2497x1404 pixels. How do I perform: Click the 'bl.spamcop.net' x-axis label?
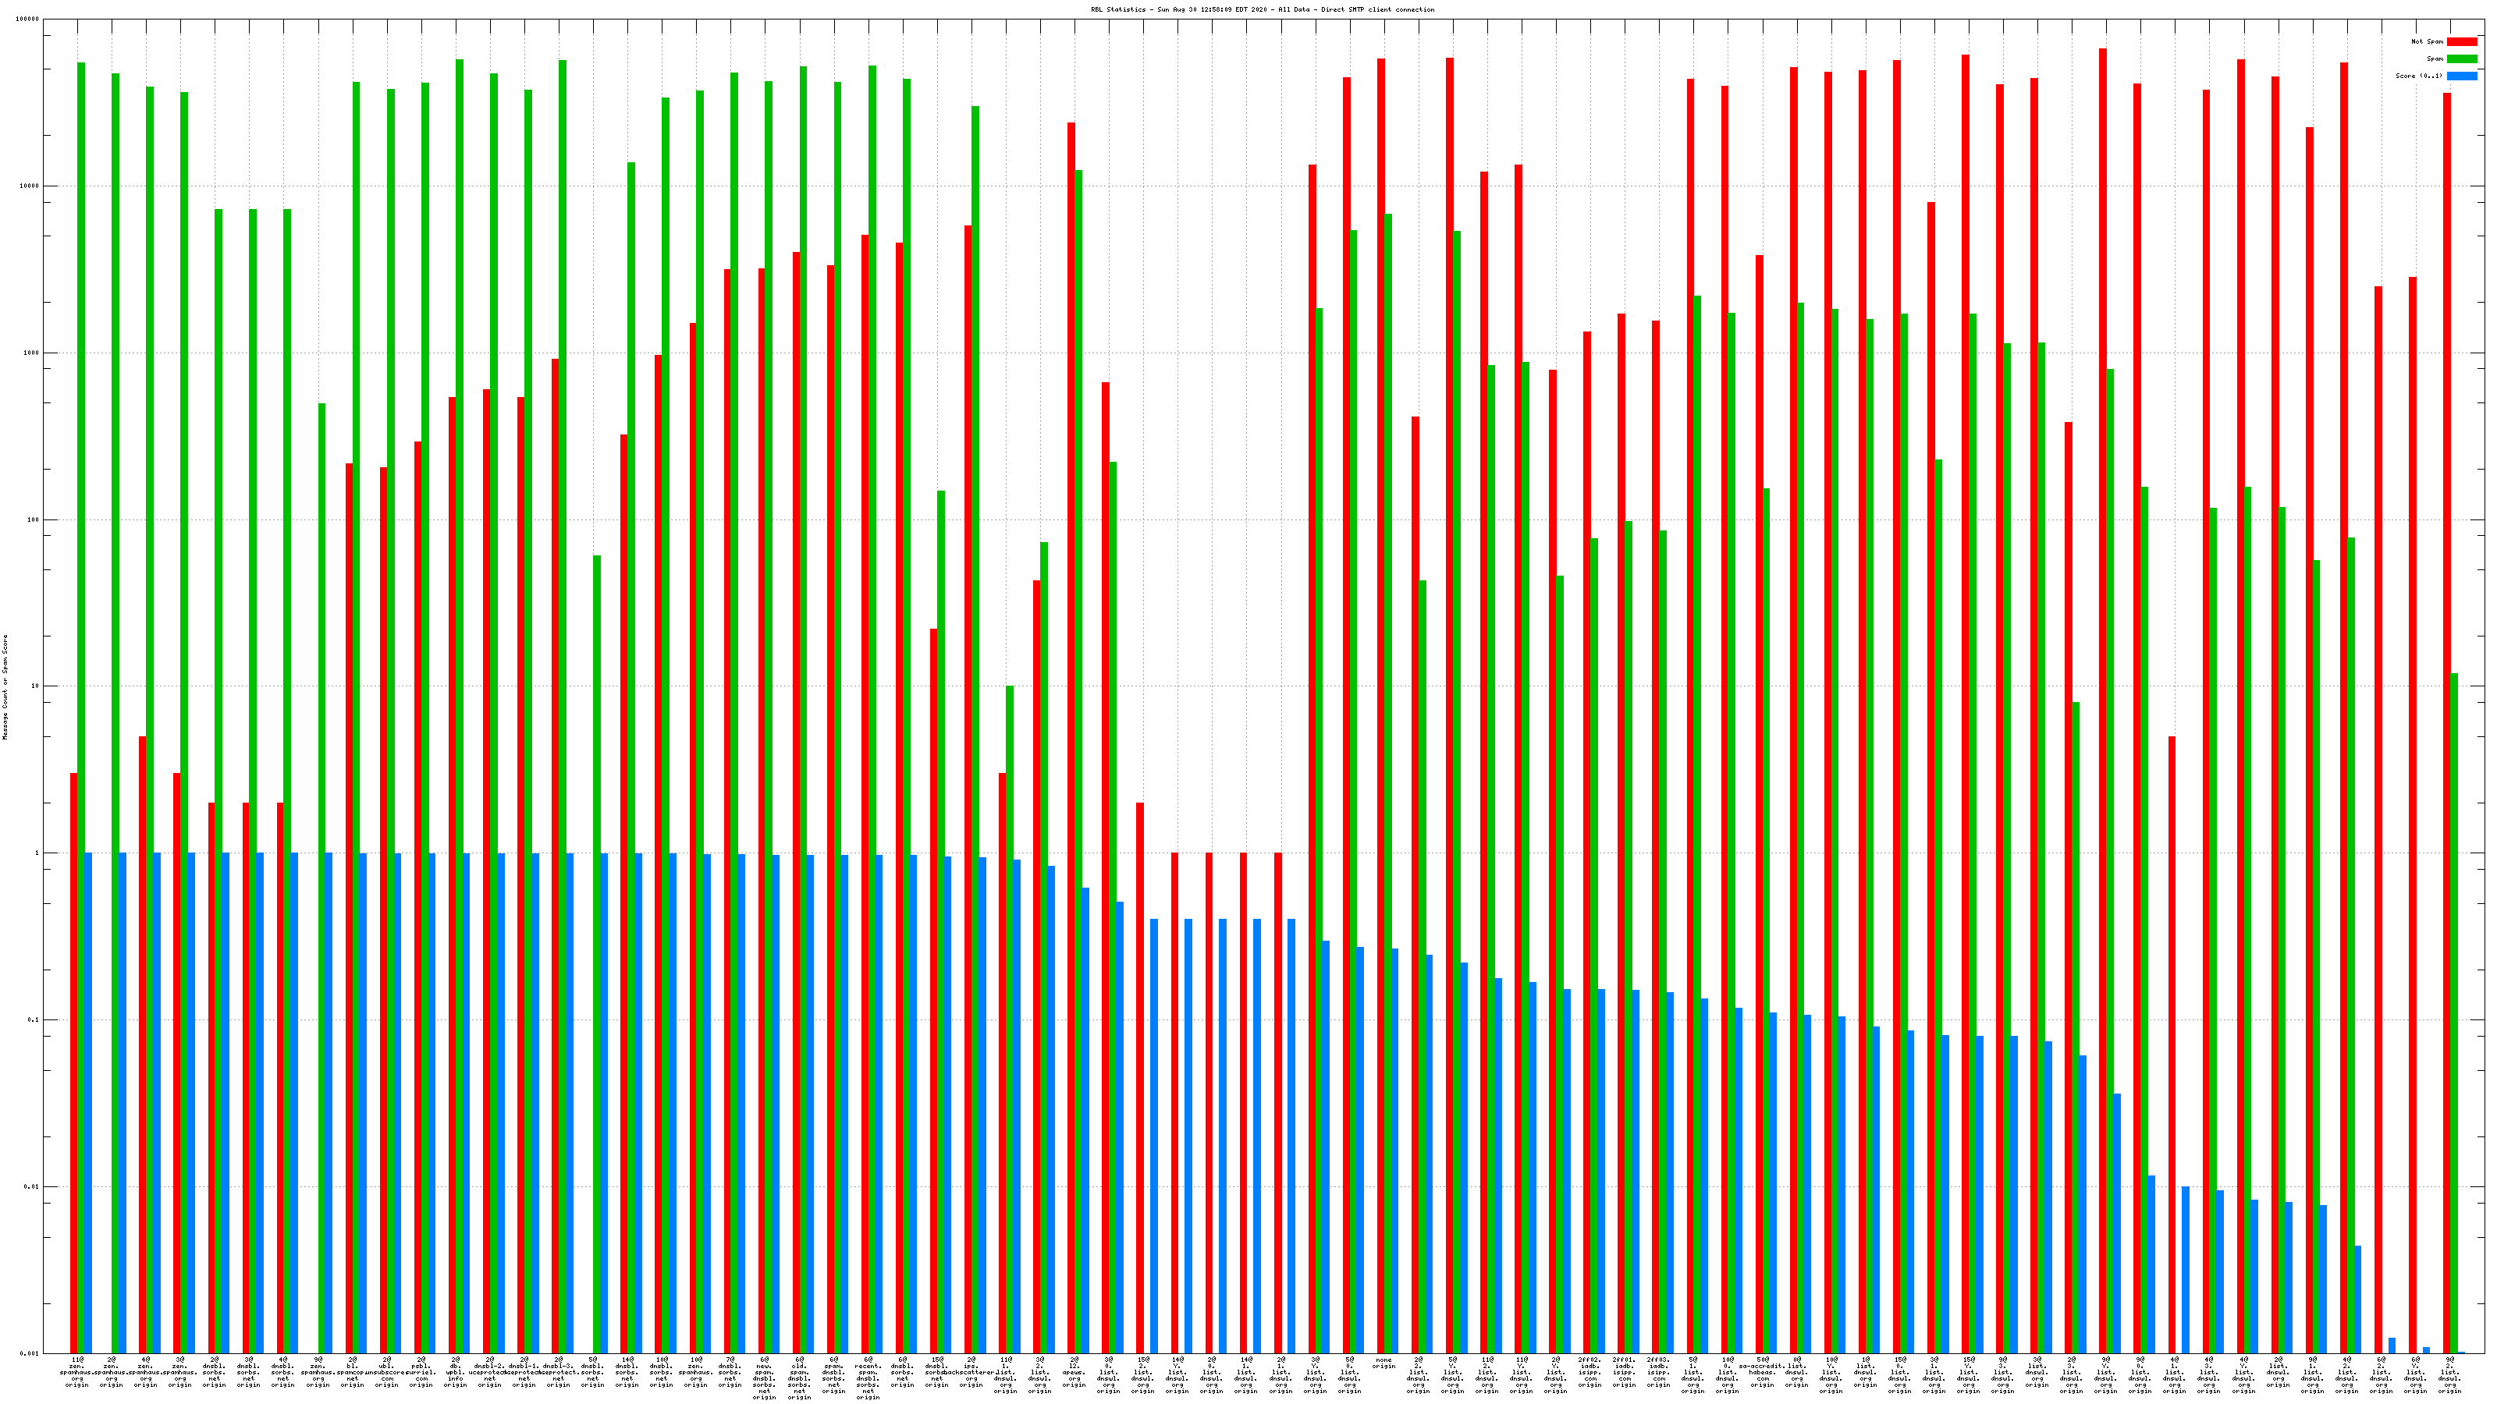point(352,1371)
